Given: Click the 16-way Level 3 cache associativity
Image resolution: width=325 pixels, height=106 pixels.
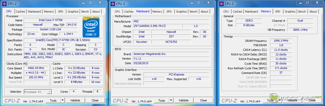Looking at the screenshot, I should 96,82.
